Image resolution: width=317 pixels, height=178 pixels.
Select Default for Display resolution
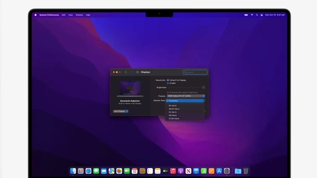168,80
